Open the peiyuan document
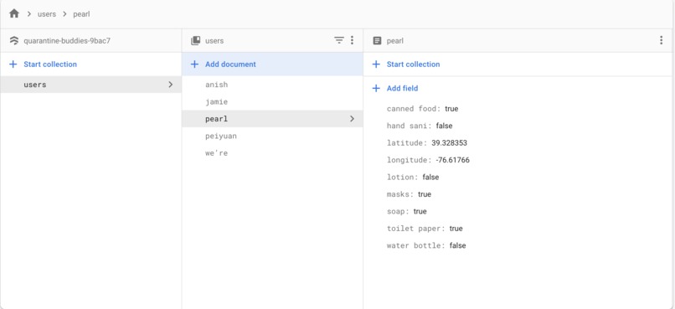This screenshot has width=675, height=309. coord(272,136)
